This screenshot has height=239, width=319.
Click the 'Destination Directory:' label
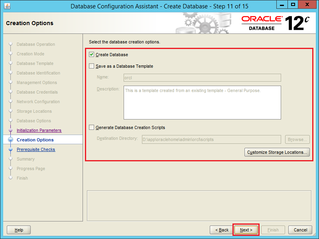(117, 138)
